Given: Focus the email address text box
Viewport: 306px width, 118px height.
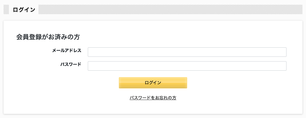Looking at the screenshot, I should [187, 52].
